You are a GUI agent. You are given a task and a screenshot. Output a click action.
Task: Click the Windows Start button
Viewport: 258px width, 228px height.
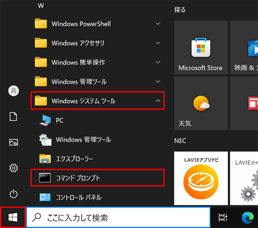click(x=13, y=217)
